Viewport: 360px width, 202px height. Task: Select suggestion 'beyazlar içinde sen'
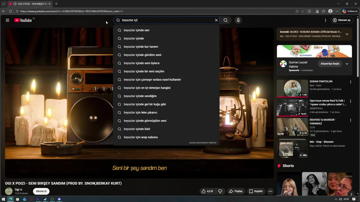click(x=166, y=30)
